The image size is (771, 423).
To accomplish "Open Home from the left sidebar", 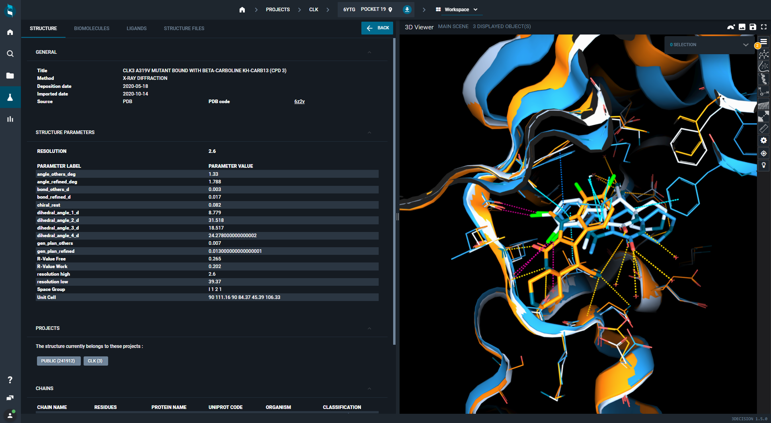I will pos(10,32).
